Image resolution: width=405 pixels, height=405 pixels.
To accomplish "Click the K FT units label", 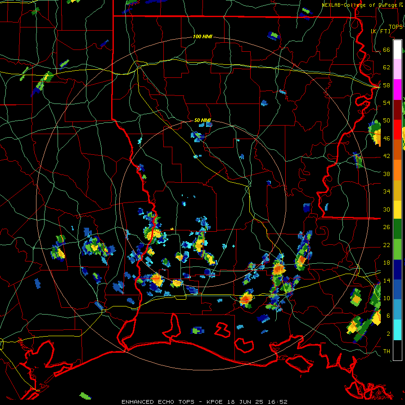I will click(x=380, y=31).
